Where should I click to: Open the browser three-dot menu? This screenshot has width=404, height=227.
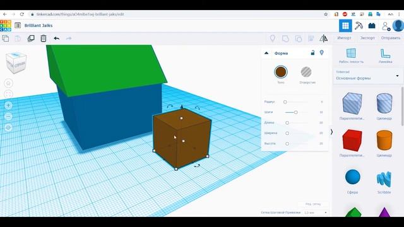[x=400, y=14]
